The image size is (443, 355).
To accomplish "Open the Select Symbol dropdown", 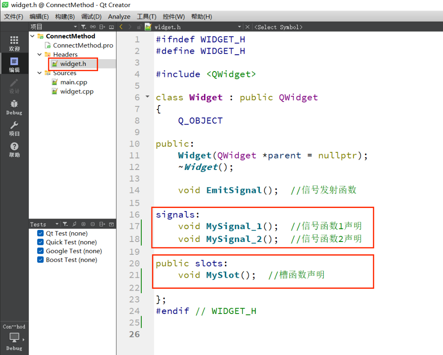I will pos(278,27).
